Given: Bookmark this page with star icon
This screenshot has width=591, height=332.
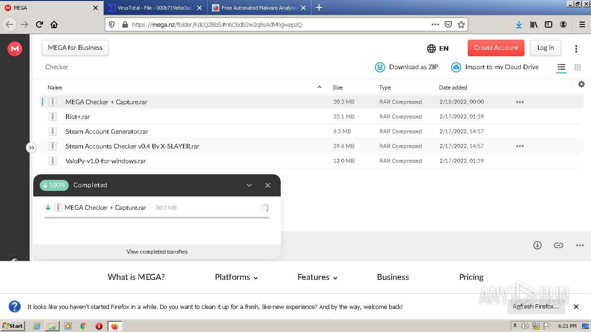Looking at the screenshot, I should [461, 24].
